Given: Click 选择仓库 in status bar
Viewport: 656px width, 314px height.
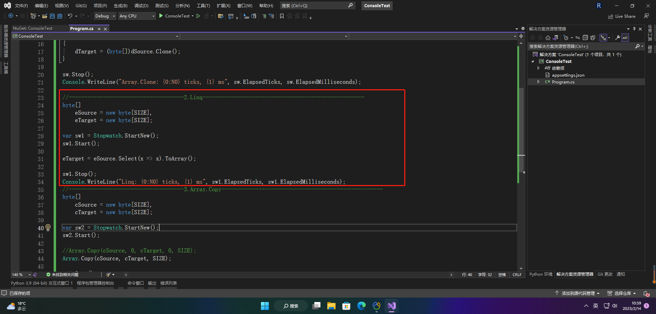Looking at the screenshot, I should (x=621, y=293).
